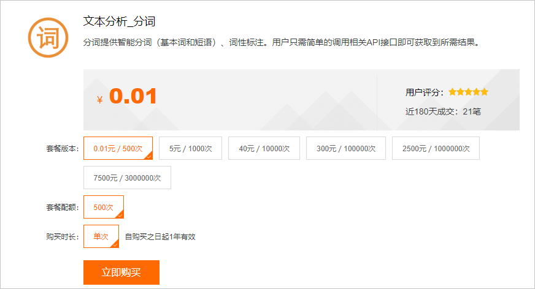Select the 5元 / 1000次 package
Image resolution: width=535 pixels, height=289 pixels.
190,148
